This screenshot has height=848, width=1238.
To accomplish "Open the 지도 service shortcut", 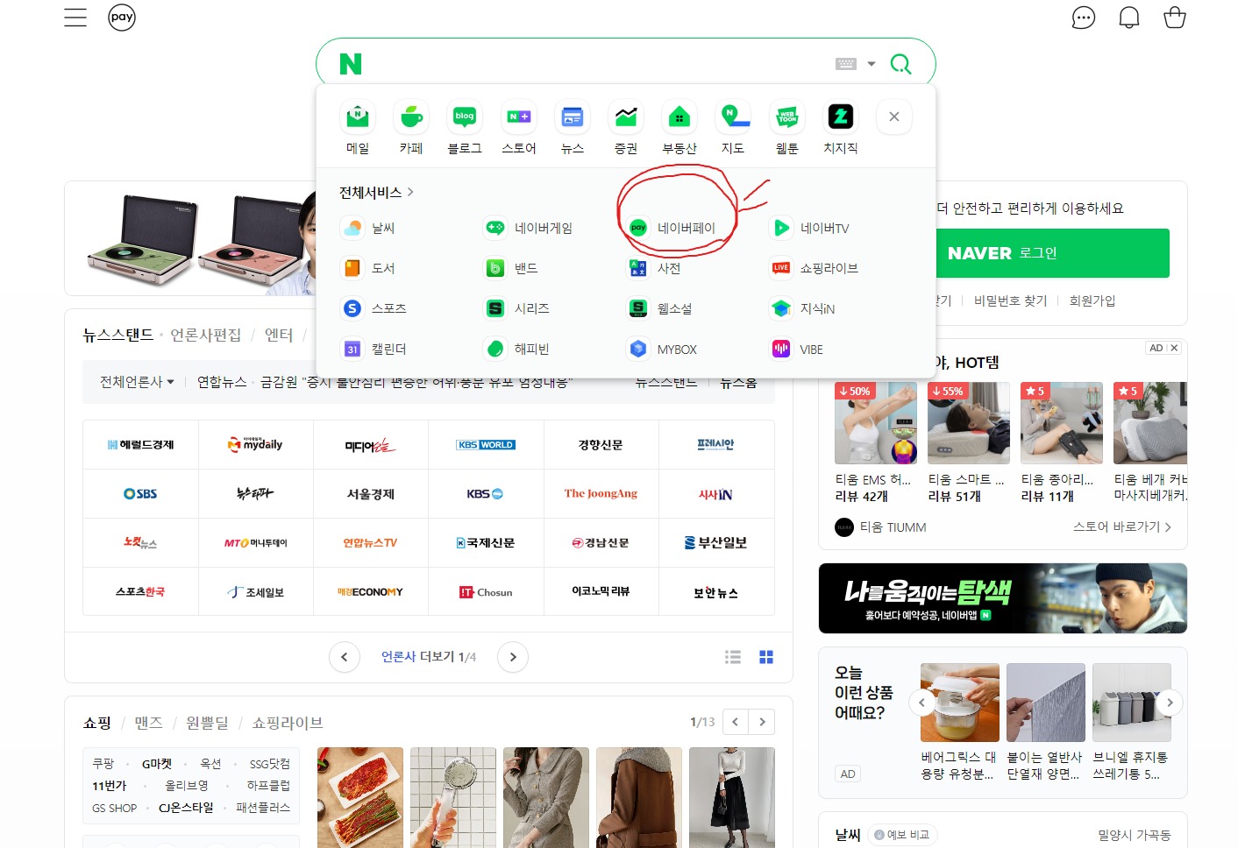I will (x=733, y=128).
